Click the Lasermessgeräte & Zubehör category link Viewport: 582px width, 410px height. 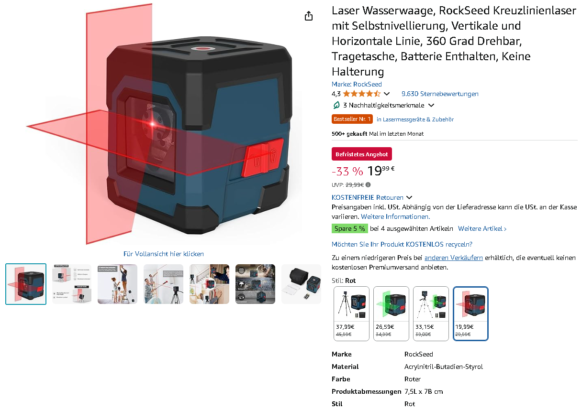(x=415, y=119)
